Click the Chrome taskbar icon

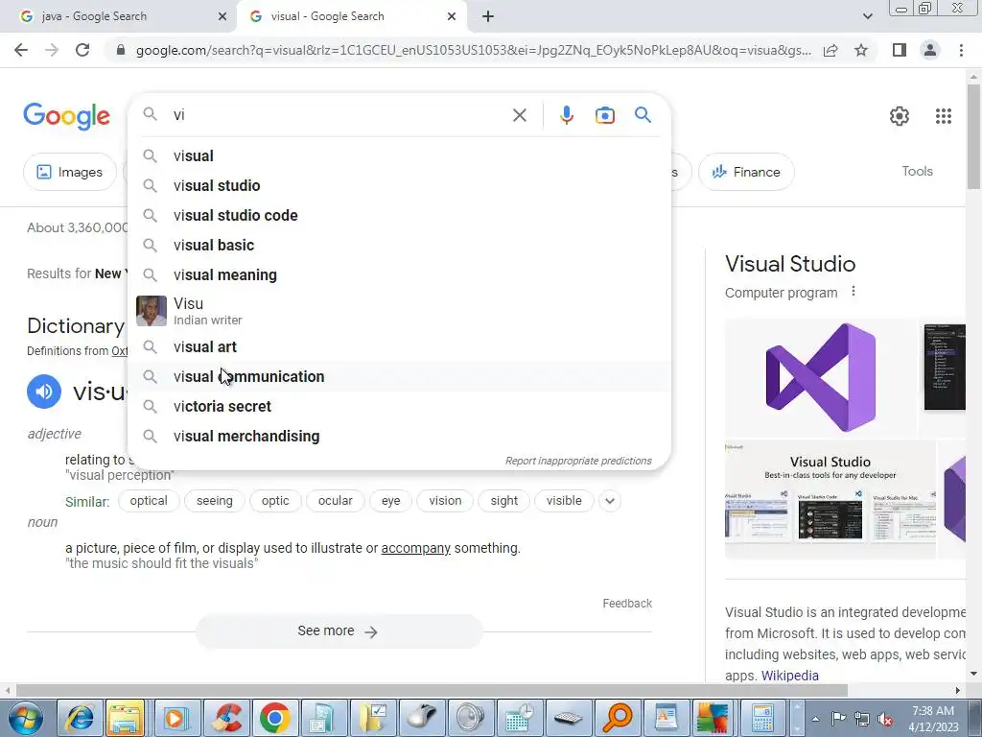[x=274, y=718]
